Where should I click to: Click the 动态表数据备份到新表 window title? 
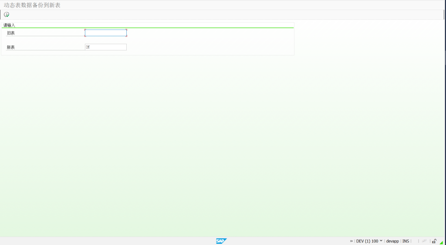(32, 5)
